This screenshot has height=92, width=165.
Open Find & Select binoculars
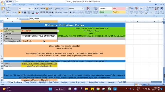pyautogui.click(x=162, y=10)
